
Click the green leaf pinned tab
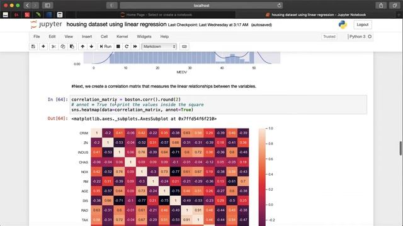pos(38,14)
